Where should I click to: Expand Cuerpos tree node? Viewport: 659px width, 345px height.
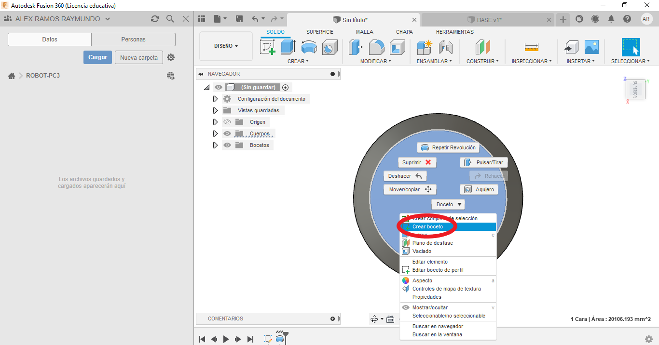215,133
